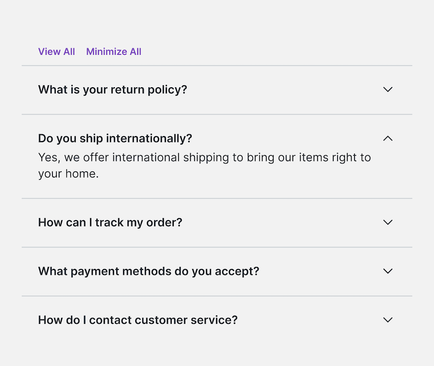Click the chevron next to tracking question
The width and height of the screenshot is (434, 366).
[387, 223]
